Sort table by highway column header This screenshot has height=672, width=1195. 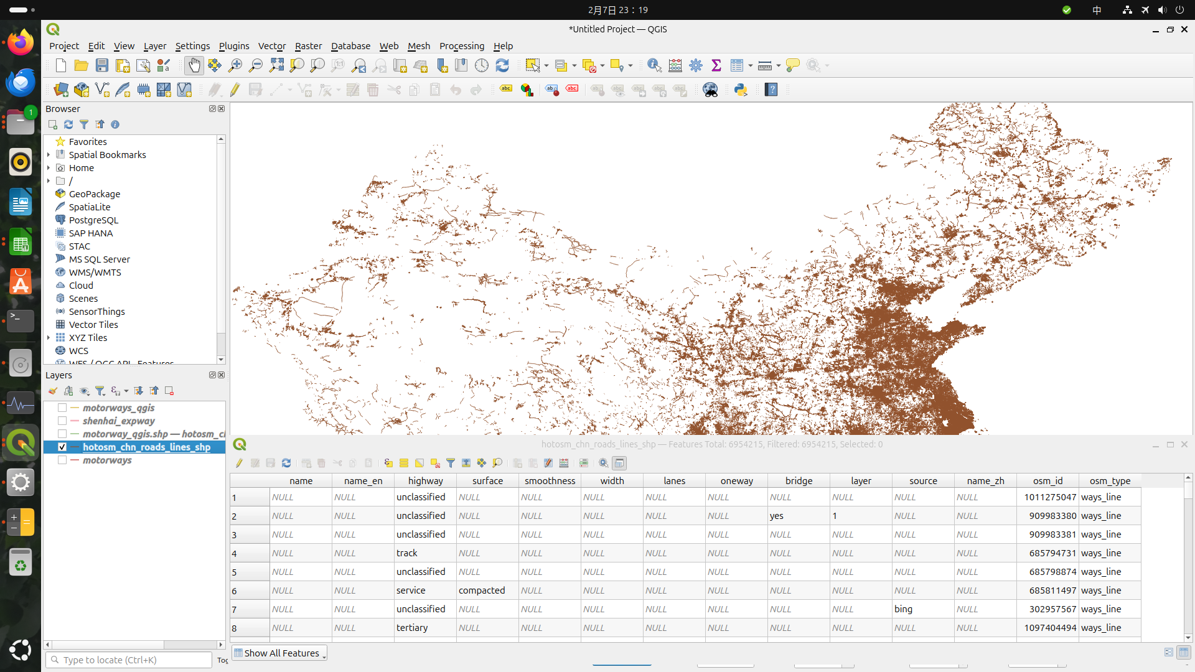425,480
